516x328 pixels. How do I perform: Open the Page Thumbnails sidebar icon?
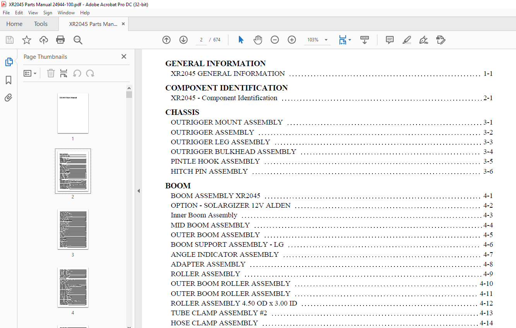(9, 62)
